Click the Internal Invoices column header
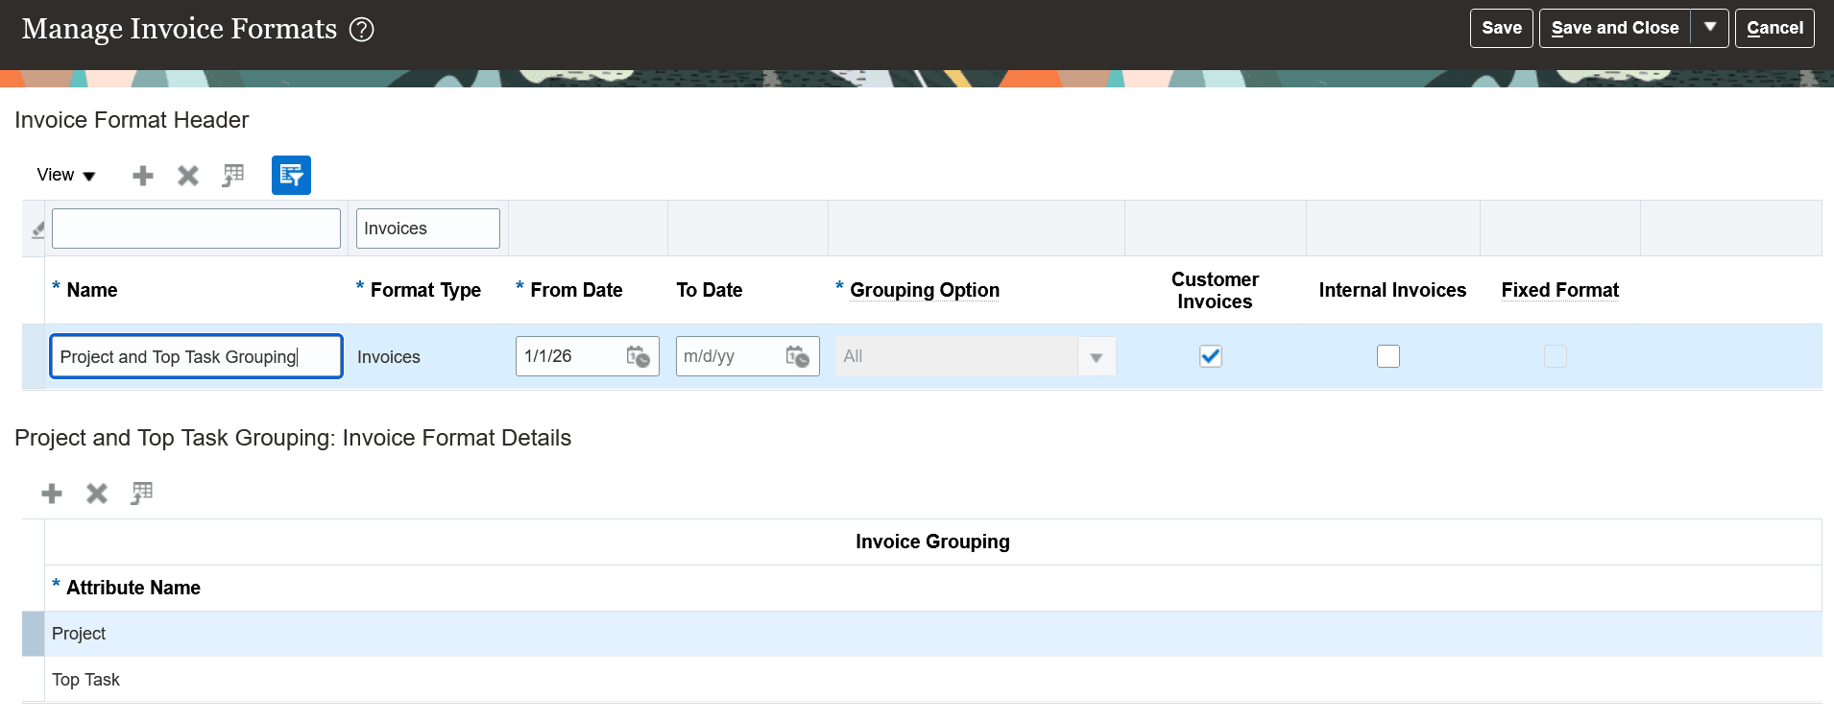Viewport: 1834px width, 723px height. coord(1392,290)
